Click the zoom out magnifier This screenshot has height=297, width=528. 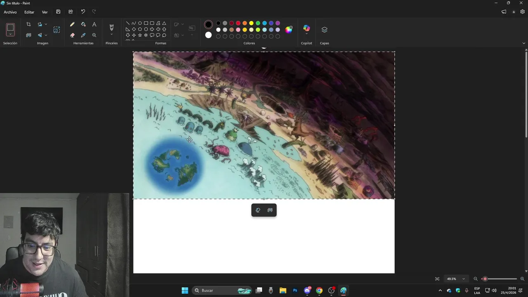(x=476, y=279)
